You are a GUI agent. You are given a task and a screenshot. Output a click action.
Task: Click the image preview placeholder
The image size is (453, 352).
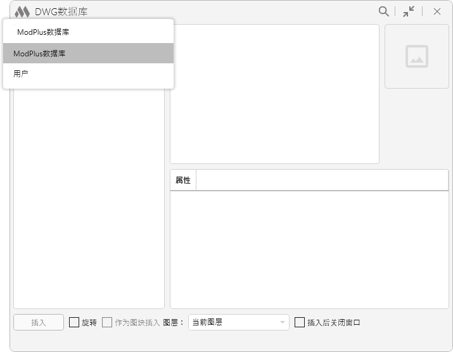417,56
